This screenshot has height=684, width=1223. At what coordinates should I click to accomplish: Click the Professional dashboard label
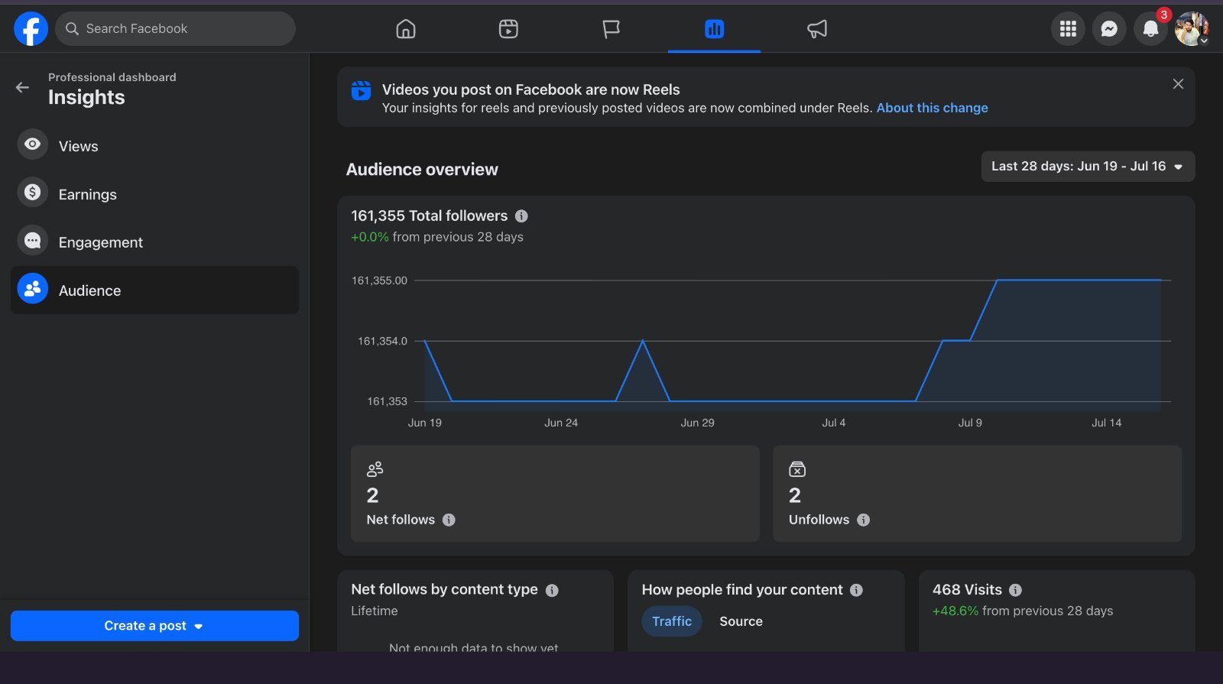(112, 77)
